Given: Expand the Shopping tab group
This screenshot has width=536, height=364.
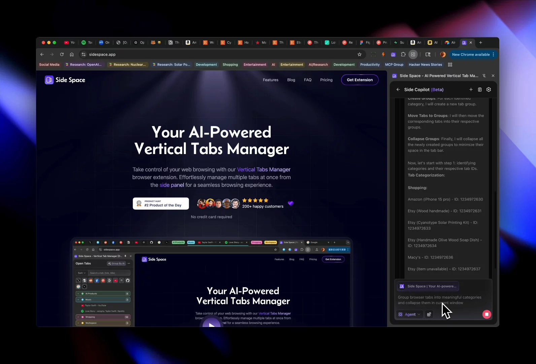Looking at the screenshot, I should pos(230,65).
